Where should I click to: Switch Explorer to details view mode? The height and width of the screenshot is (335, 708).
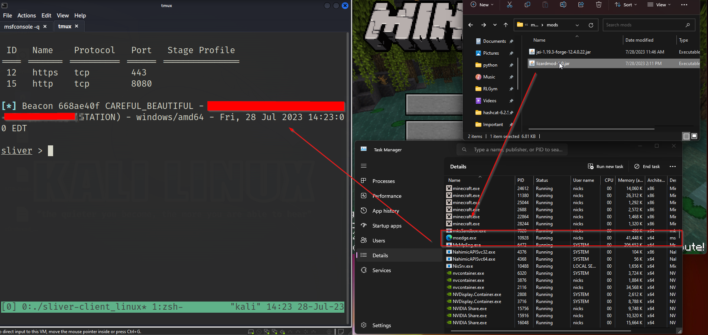click(685, 136)
